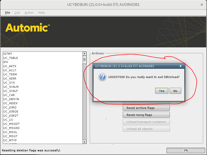The image size is (207, 155).
Task: Click the U00037099 exit confirmation message text
Action: click(x=144, y=77)
